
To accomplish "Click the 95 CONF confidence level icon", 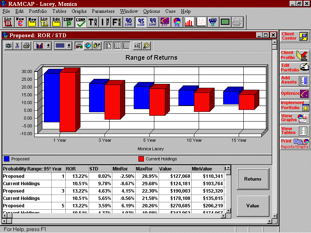I will pyautogui.click(x=141, y=22).
